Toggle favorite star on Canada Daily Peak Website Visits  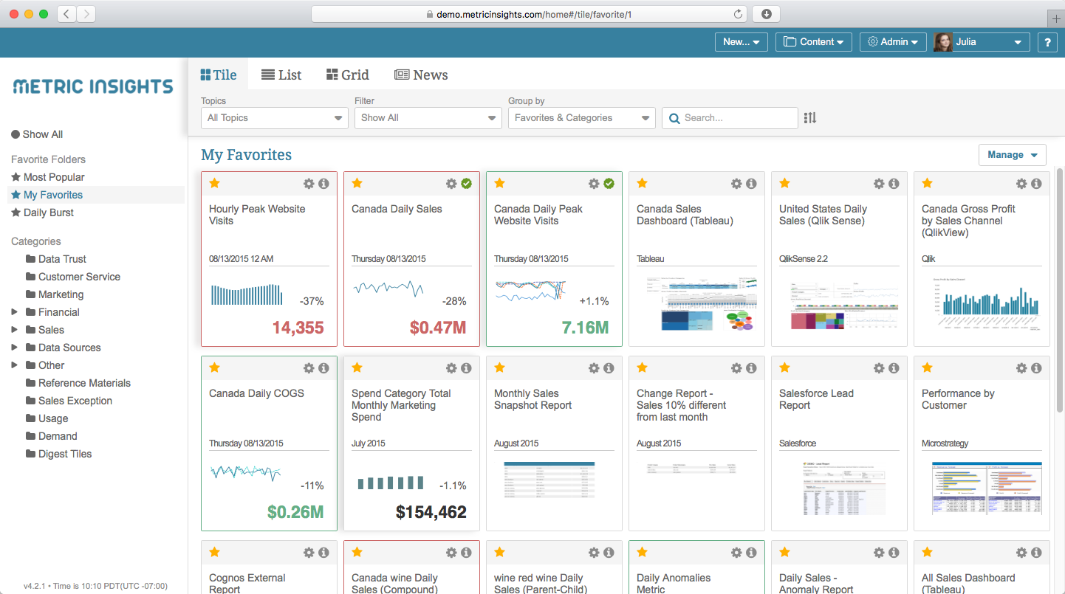click(499, 183)
